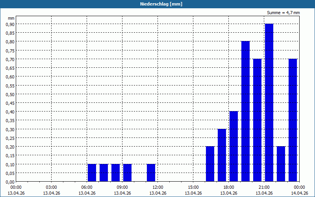Click the 0,15 y-axis label
315x197 pixels.
point(10,156)
